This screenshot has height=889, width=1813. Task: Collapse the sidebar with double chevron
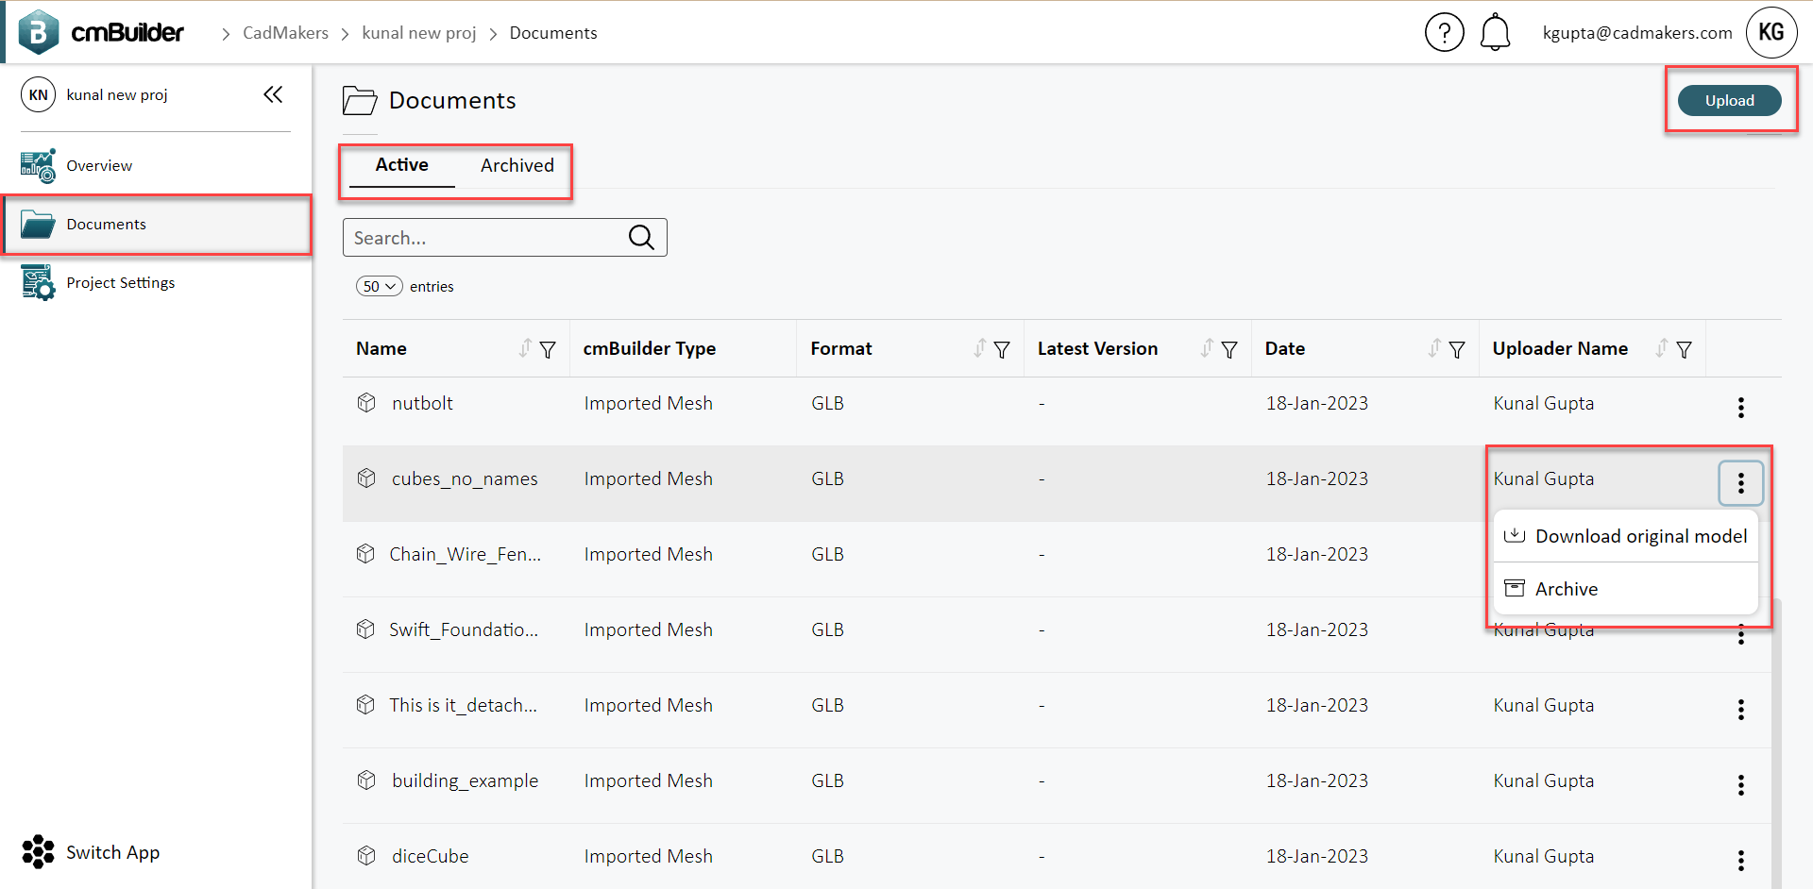click(x=273, y=94)
